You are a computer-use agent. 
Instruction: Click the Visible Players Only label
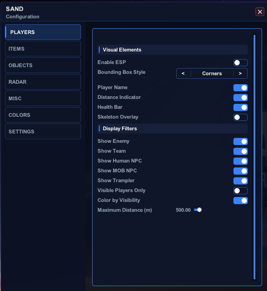122,190
